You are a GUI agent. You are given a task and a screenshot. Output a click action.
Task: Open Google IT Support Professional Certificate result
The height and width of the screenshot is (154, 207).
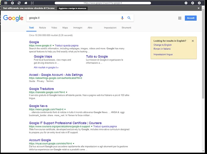65,123
